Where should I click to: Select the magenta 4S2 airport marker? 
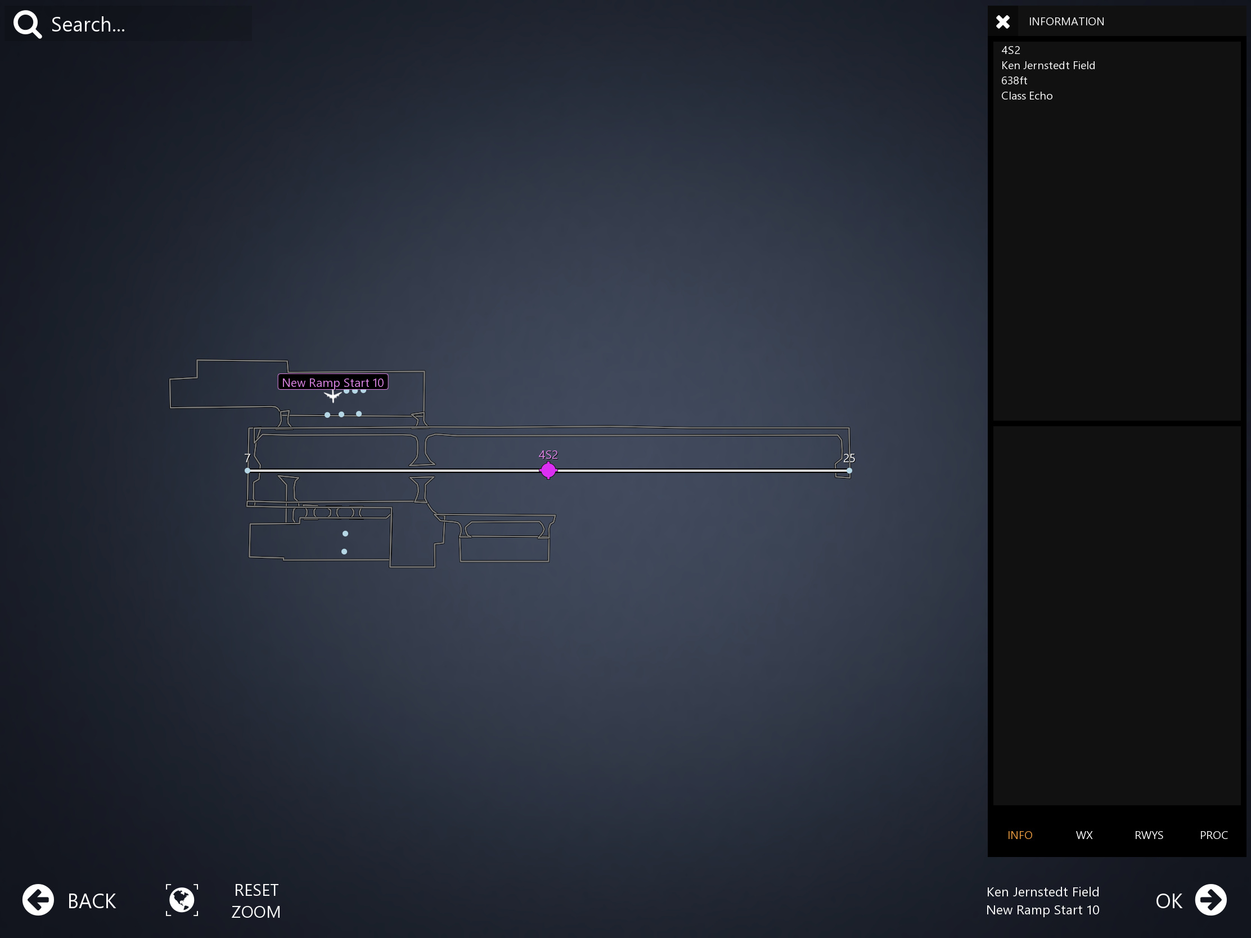click(548, 471)
